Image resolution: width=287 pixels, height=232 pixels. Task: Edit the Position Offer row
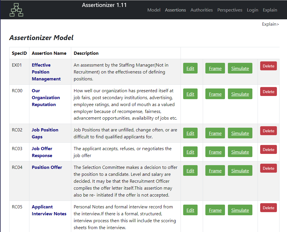pos(190,170)
